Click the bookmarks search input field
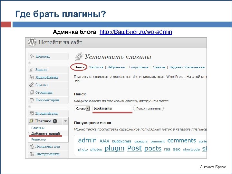This screenshot has width=232, height=174. (x=112, y=108)
